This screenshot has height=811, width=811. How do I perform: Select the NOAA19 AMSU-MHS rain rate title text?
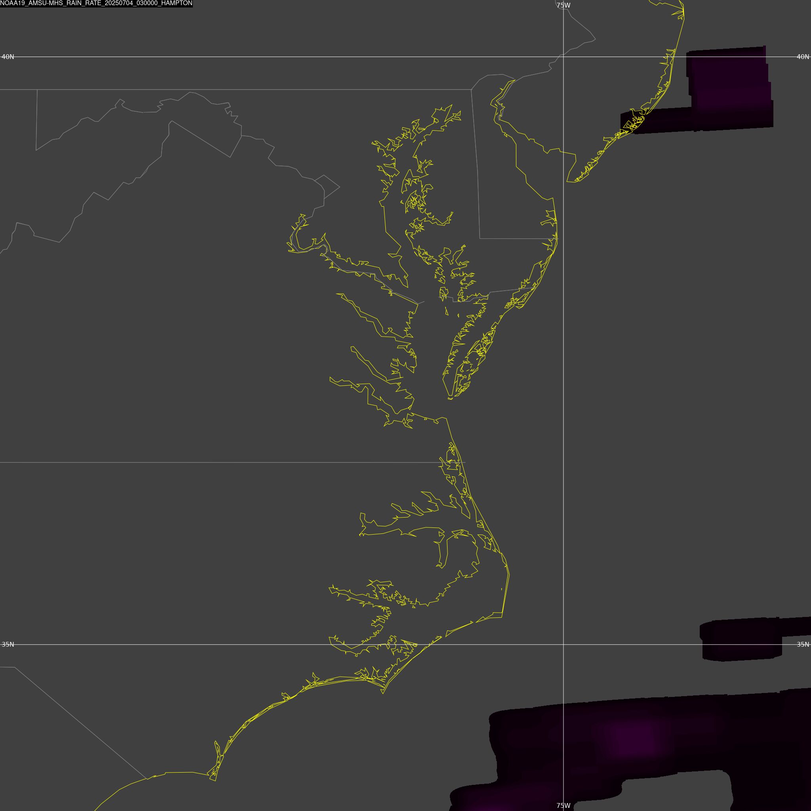96,3
